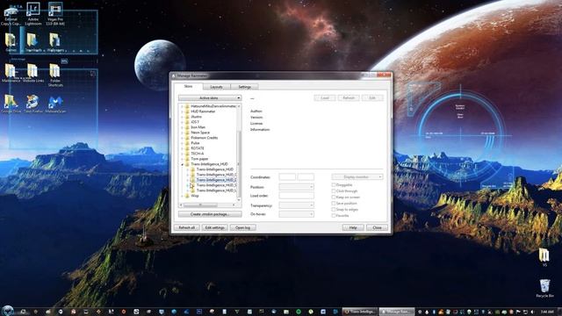Image resolution: width=562 pixels, height=316 pixels.
Task: Select the Folder Shortcuts desktop folder
Action: pyautogui.click(x=54, y=75)
